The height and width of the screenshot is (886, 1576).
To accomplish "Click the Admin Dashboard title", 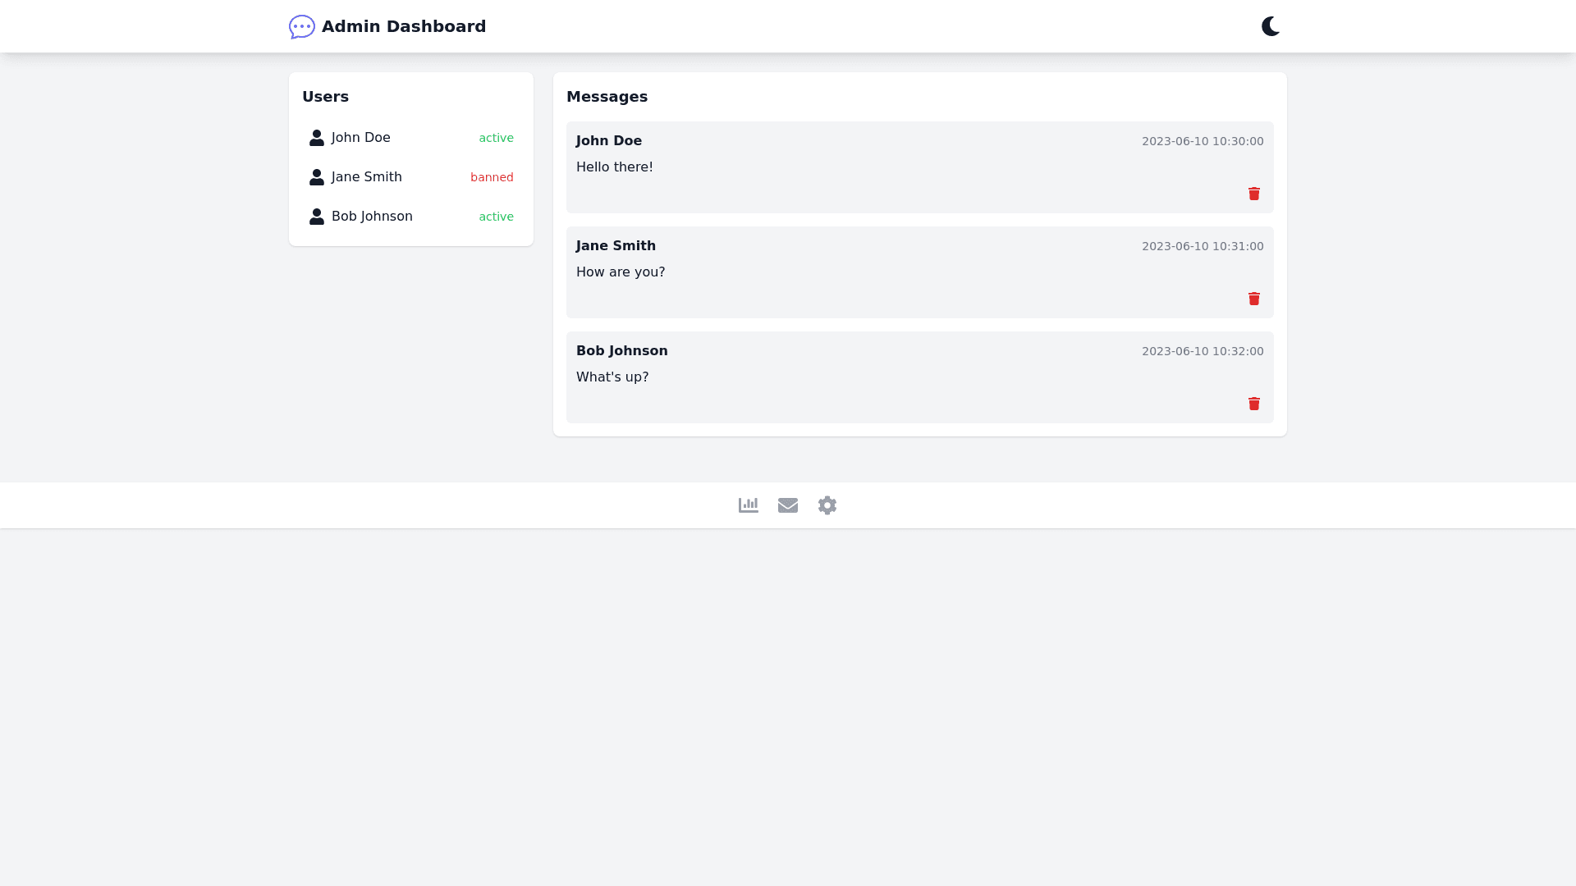I will 404,26.
